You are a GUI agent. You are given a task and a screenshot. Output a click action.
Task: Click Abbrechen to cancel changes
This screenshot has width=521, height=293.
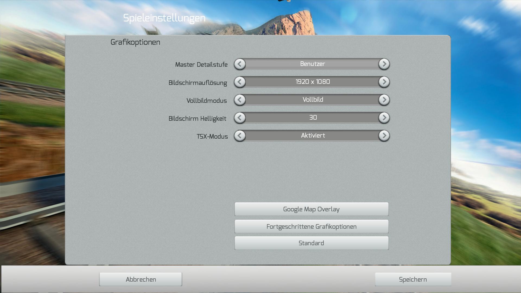click(x=141, y=279)
